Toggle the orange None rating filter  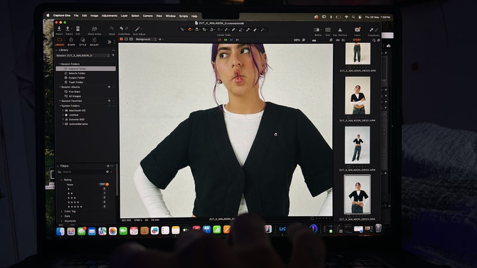[x=107, y=185]
